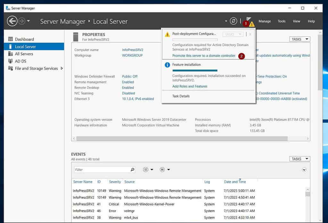Click the AD DS icon in sidebar

[11, 61]
